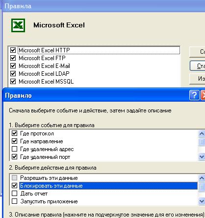Click the event list scrollbar thumb

(x=202, y=141)
